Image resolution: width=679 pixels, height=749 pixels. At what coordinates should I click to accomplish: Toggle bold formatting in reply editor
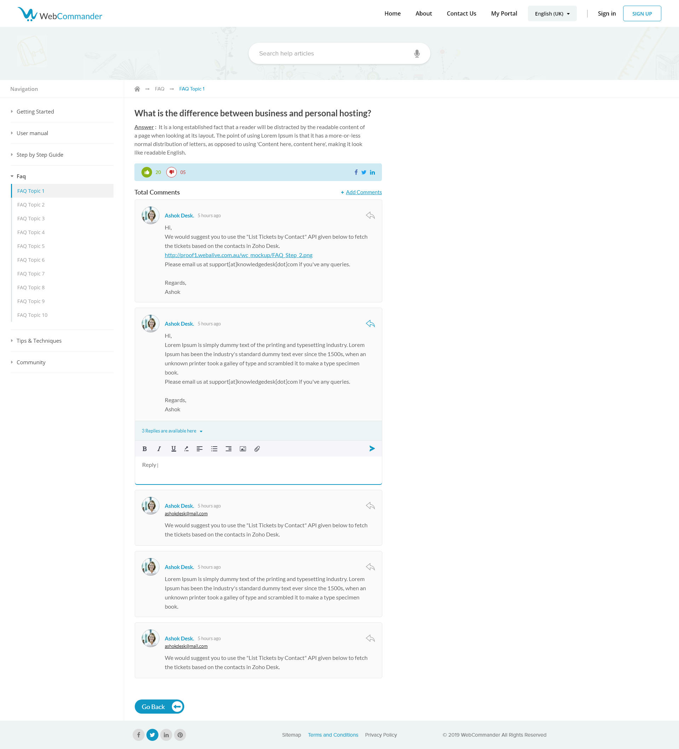[145, 449]
